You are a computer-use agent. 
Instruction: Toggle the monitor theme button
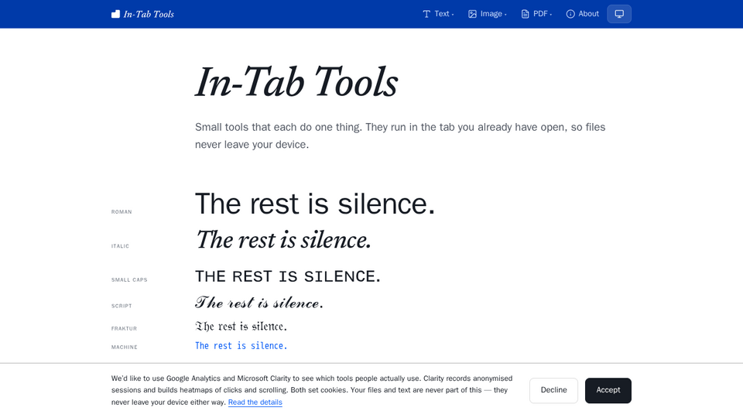tap(619, 14)
